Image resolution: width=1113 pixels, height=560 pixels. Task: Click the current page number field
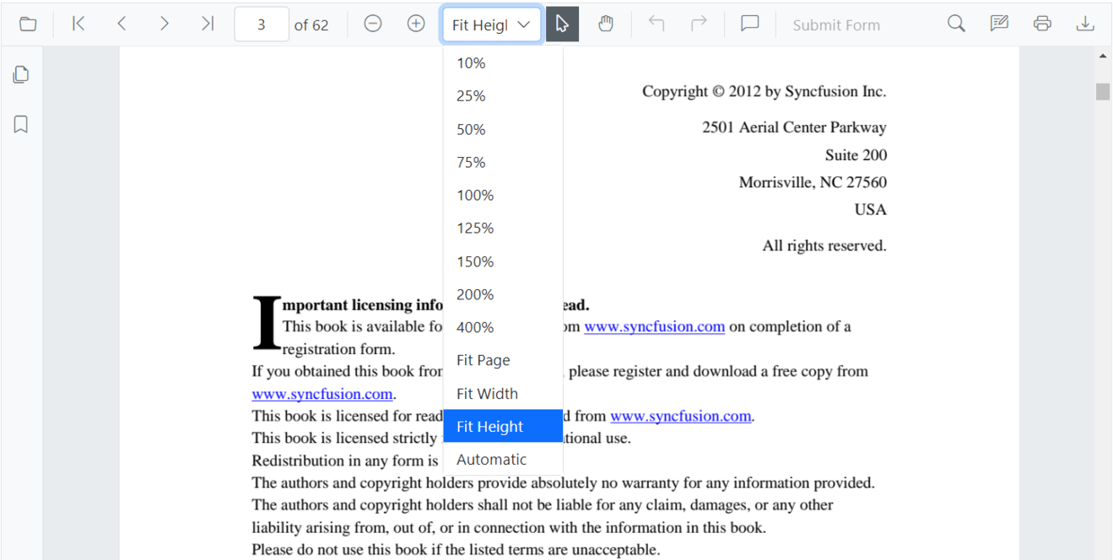(262, 24)
